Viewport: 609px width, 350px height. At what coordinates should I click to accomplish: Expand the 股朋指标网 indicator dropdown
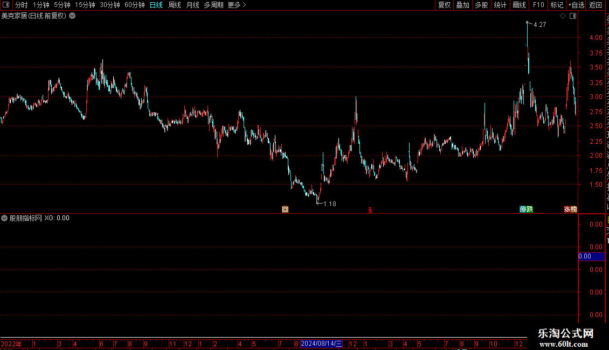(x=4, y=218)
